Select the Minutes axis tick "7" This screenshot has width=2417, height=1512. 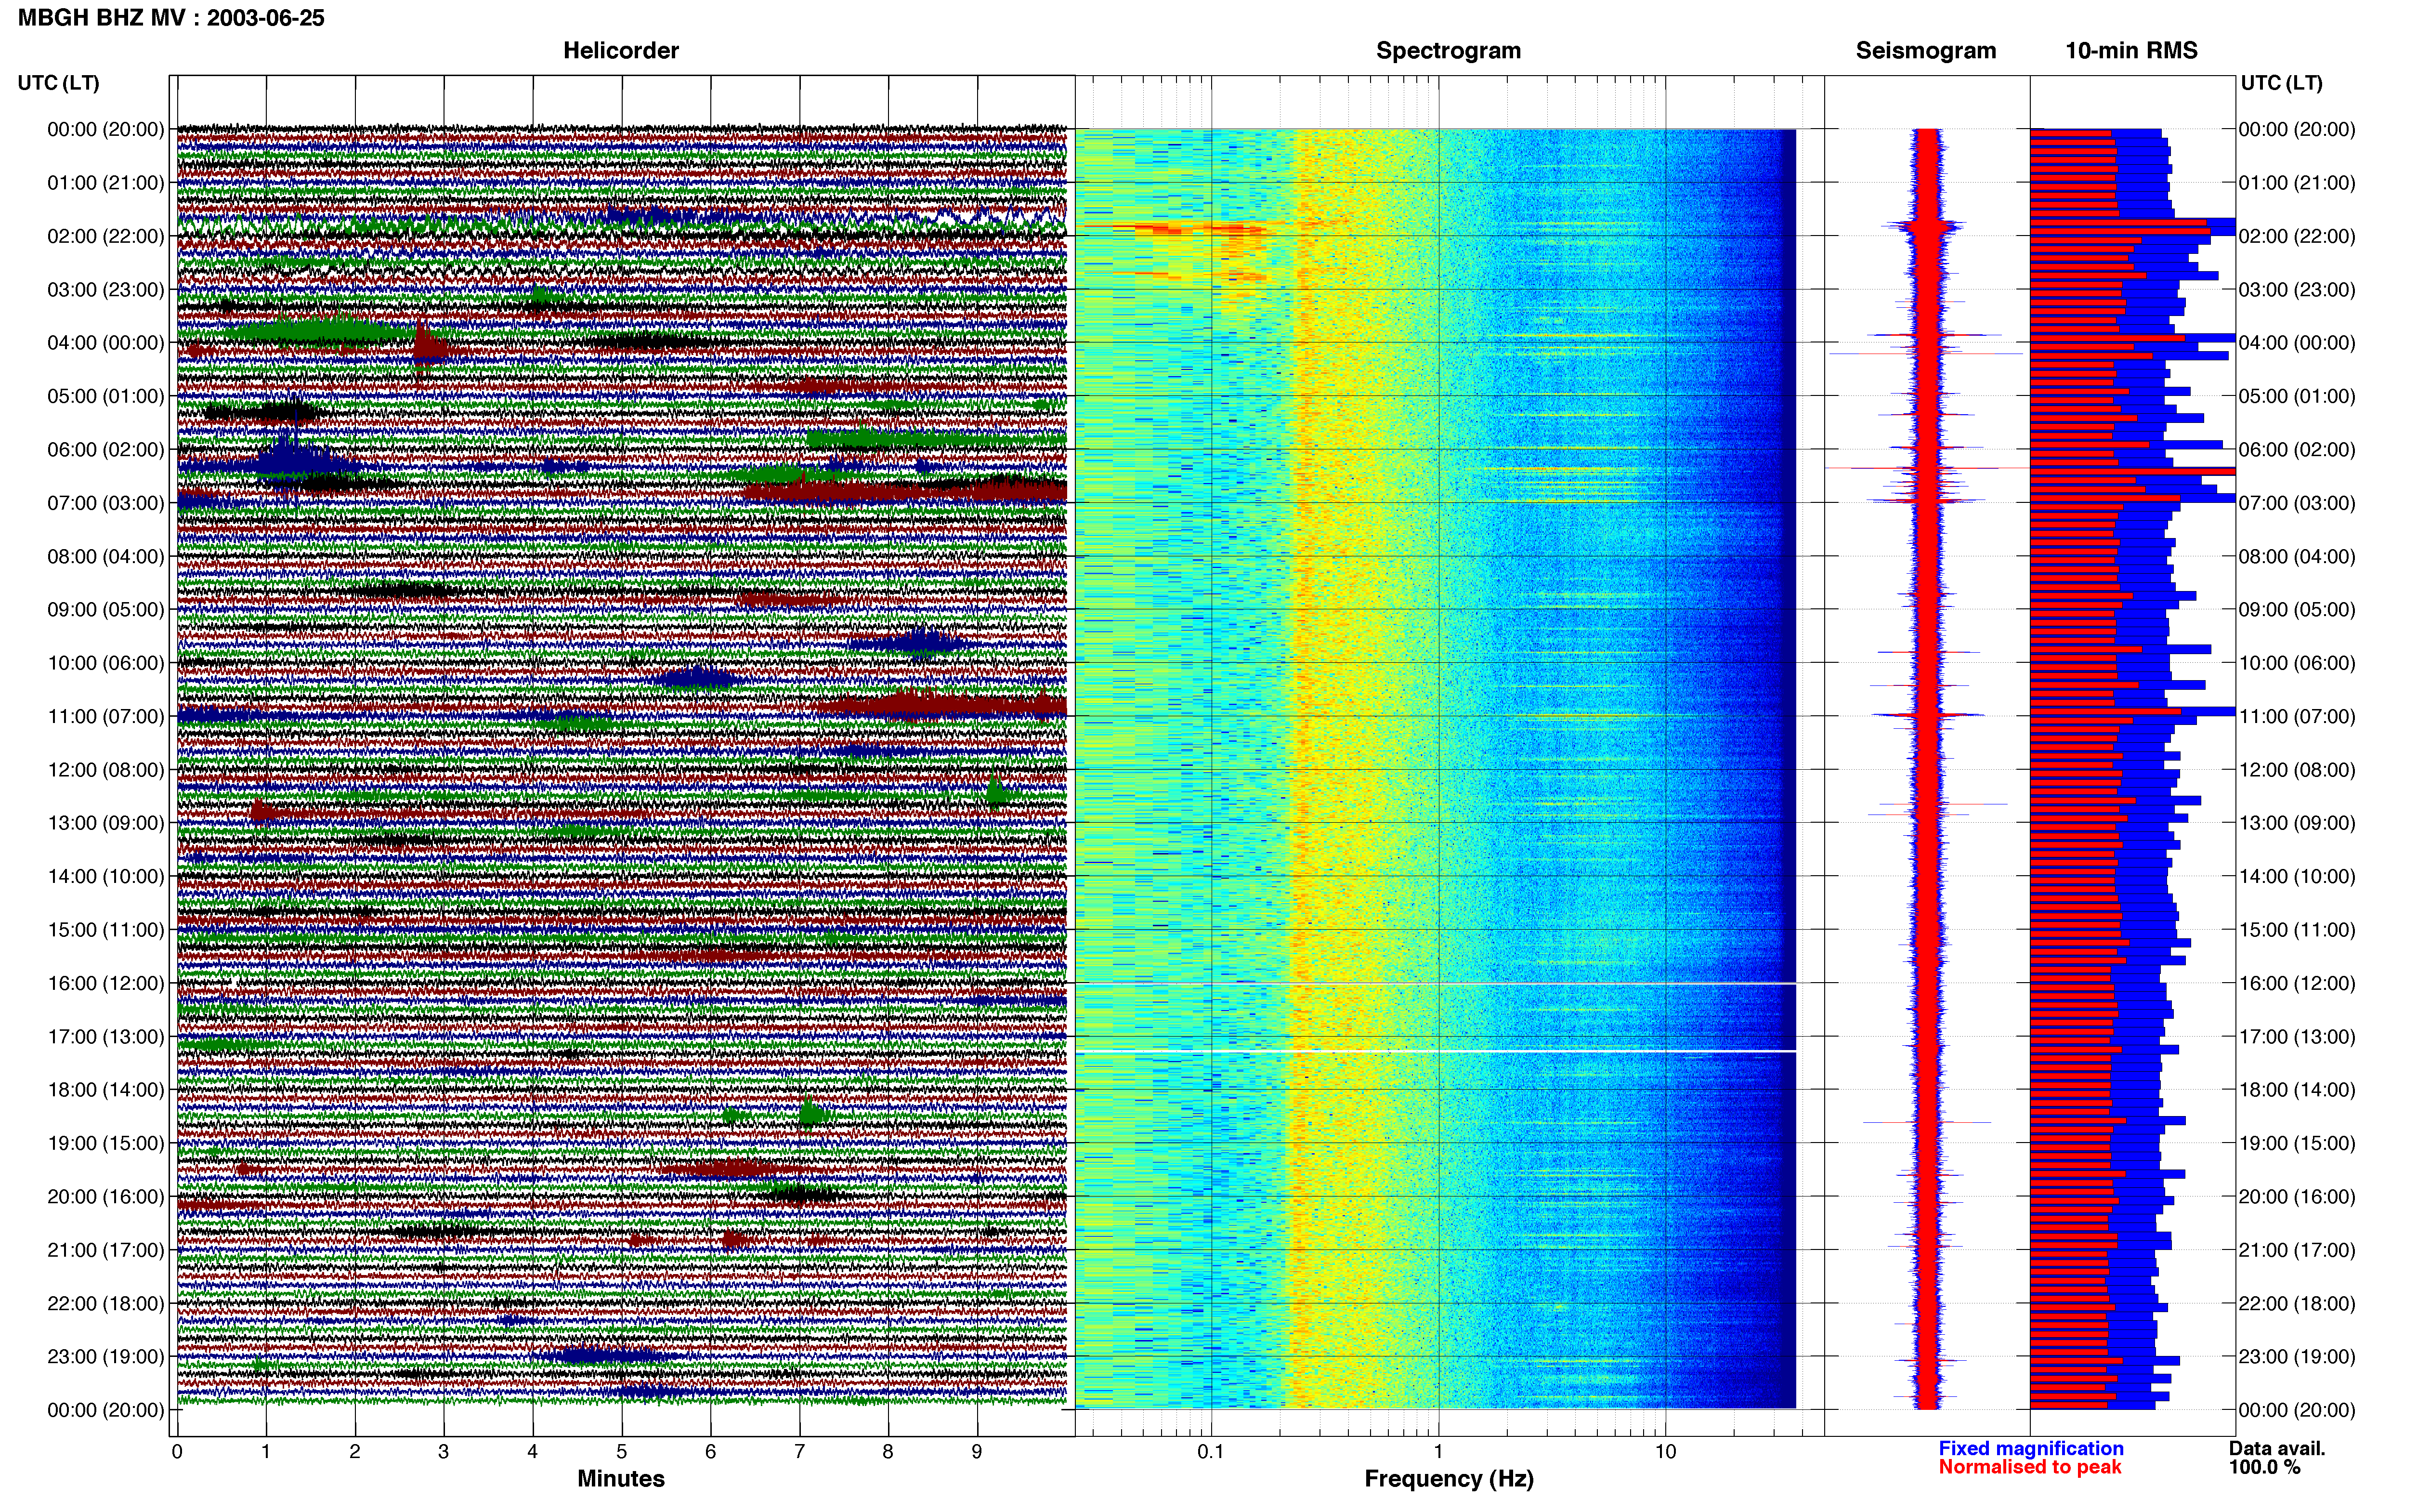point(800,1452)
